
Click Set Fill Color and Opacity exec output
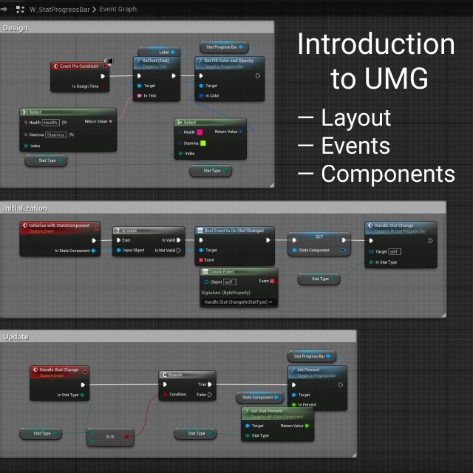coord(258,75)
